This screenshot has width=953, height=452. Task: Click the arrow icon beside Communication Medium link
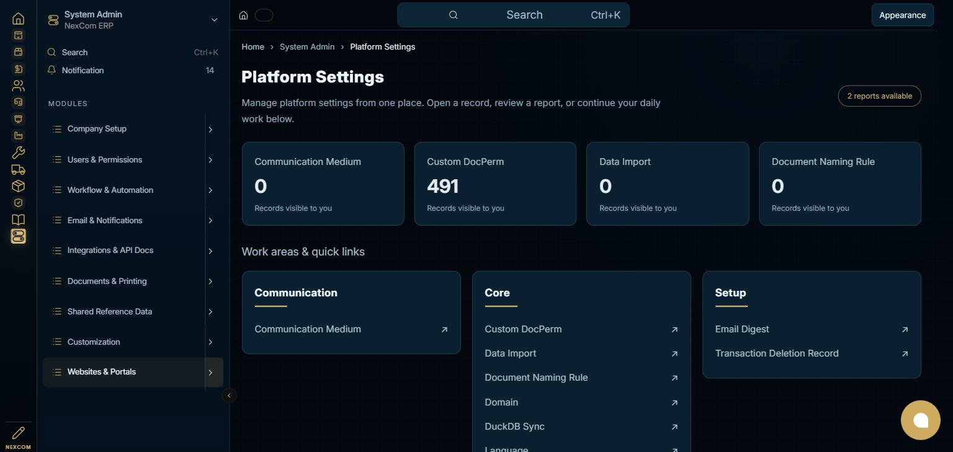(444, 330)
